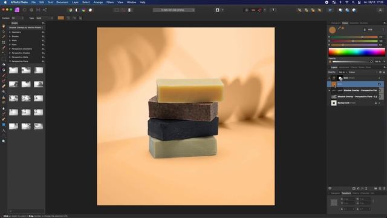387x218 pixels.
Task: Switch to the Liquify Persona
Action: 24,10
